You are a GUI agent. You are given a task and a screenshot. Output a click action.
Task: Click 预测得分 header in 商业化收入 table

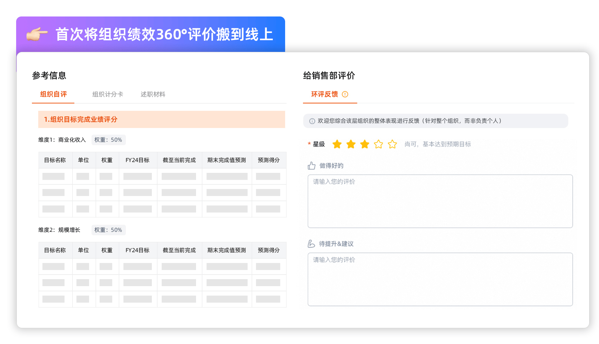click(x=269, y=160)
